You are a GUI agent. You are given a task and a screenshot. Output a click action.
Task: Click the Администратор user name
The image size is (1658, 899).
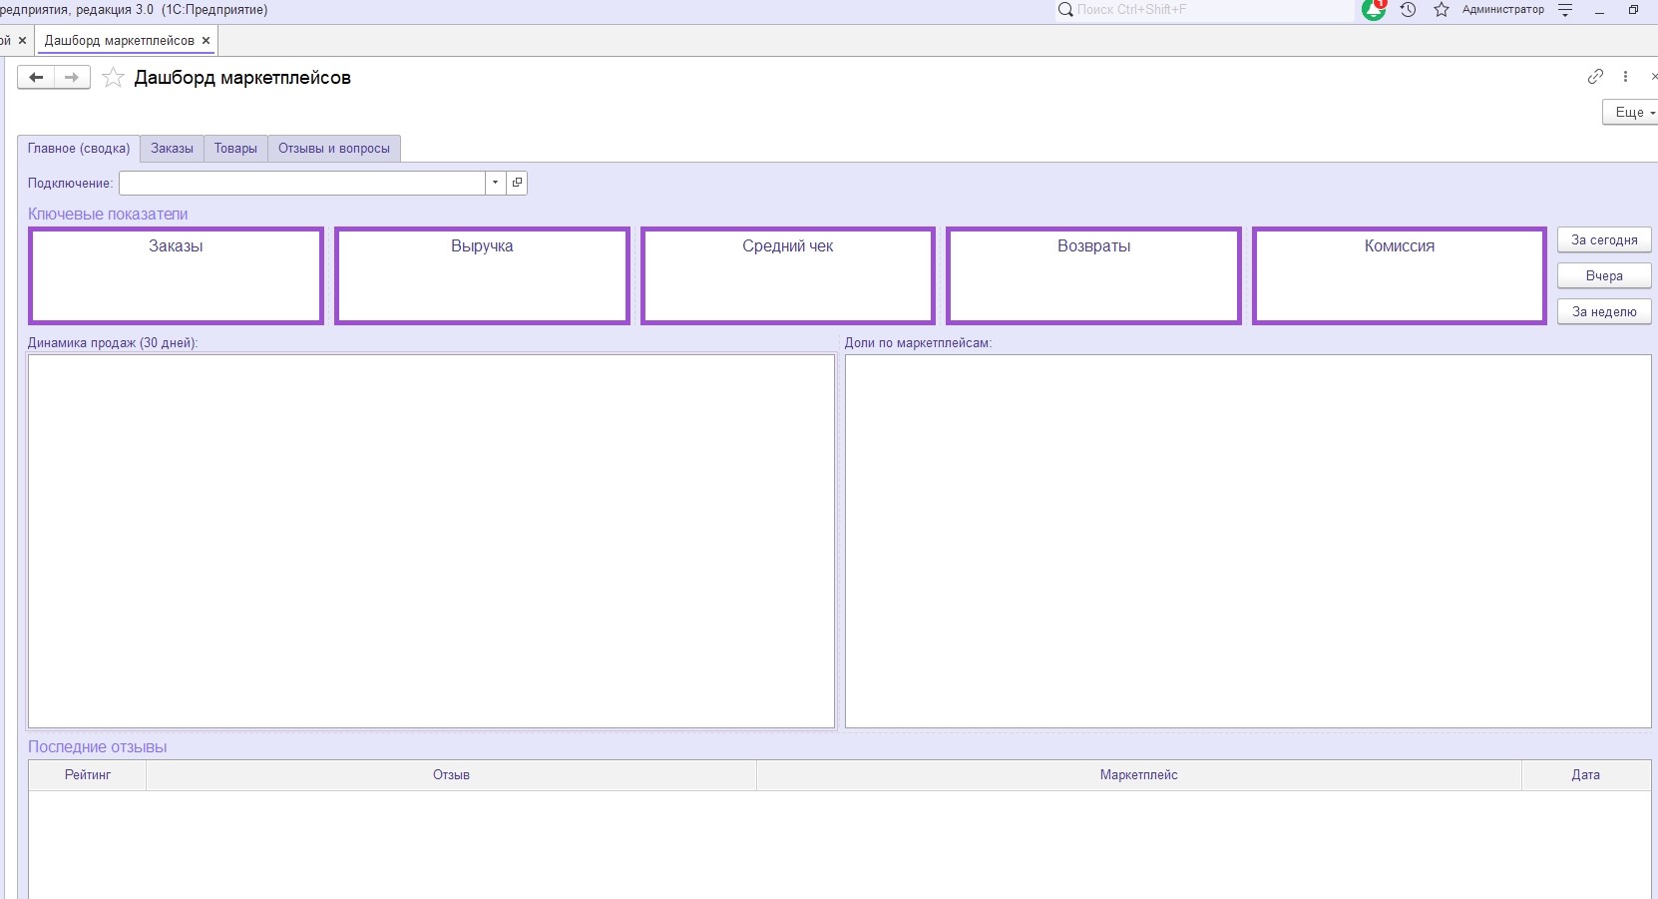[1502, 10]
